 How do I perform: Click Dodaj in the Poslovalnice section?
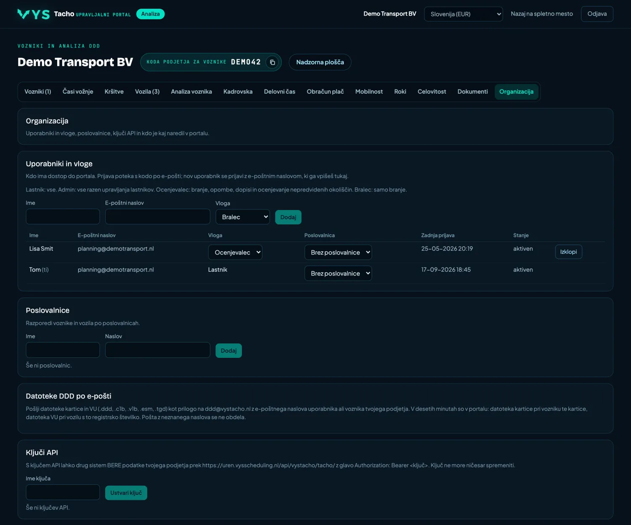(x=228, y=351)
